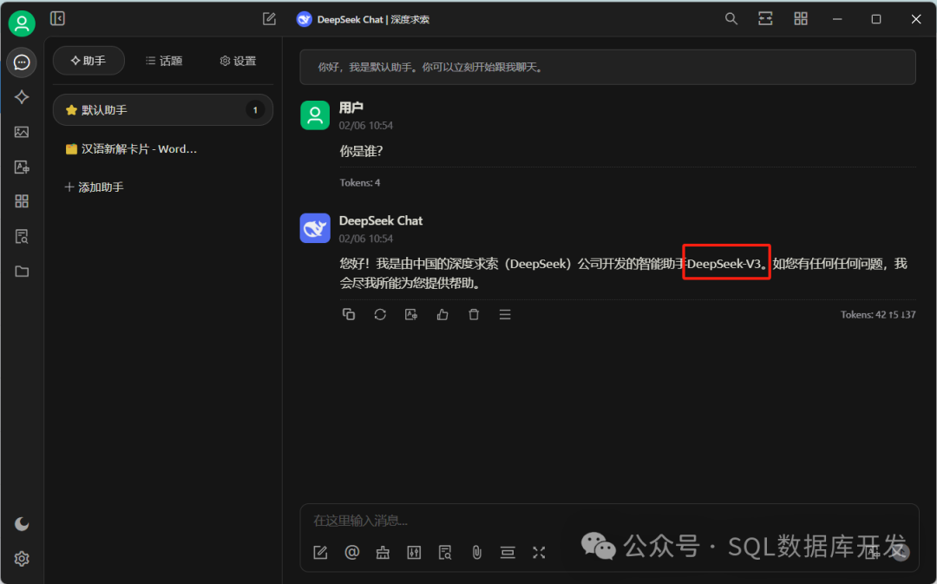Viewport: 937px width, 584px height.
Task: Toggle narrow mode icon in title bar
Action: click(765, 18)
